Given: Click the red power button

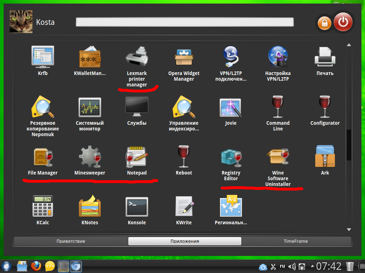Looking at the screenshot, I should click(343, 22).
